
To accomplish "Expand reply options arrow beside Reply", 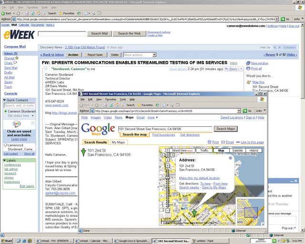I will (241, 69).
